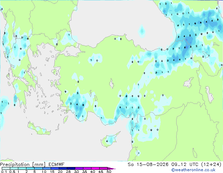Click the (12+24) forecast step label
The image size is (223, 173).
211,165
